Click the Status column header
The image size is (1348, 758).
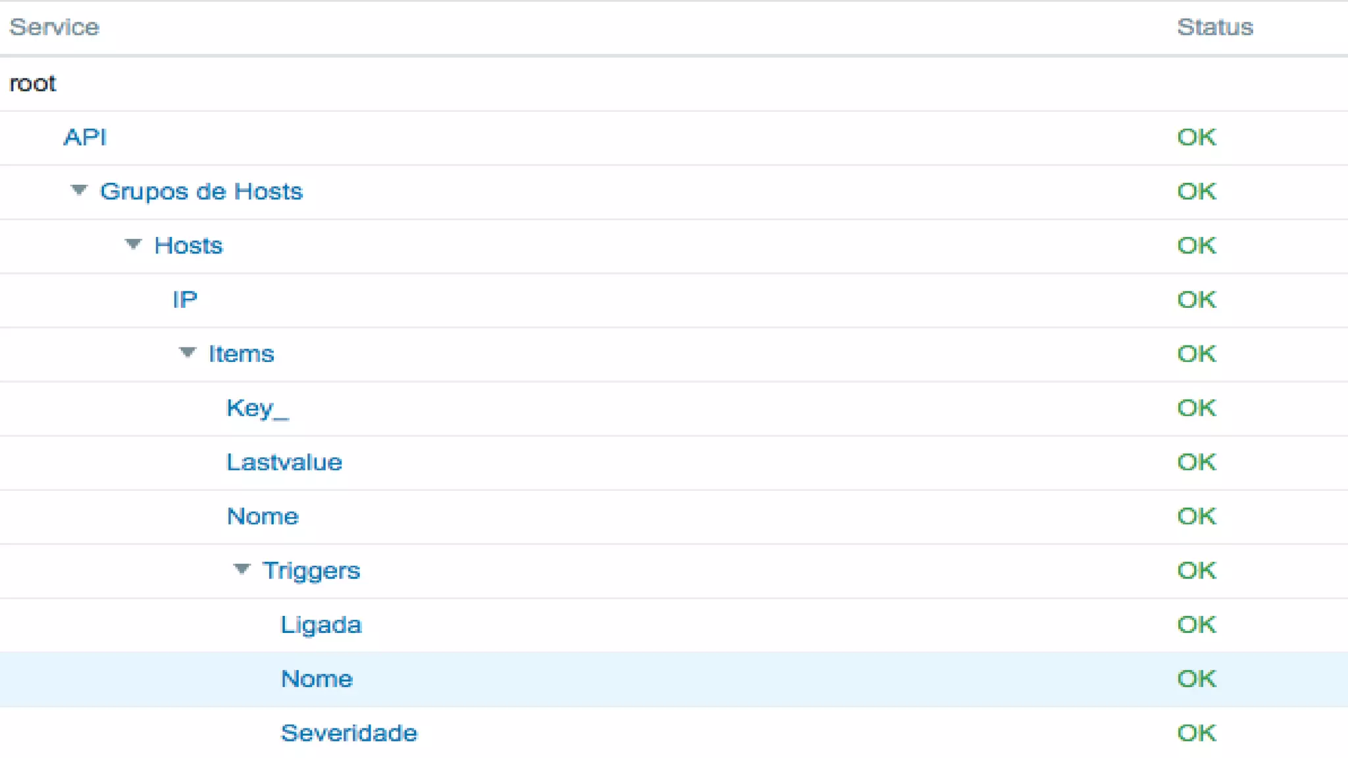pos(1215,27)
